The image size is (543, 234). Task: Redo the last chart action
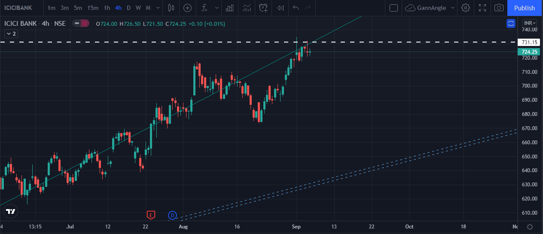[x=308, y=8]
